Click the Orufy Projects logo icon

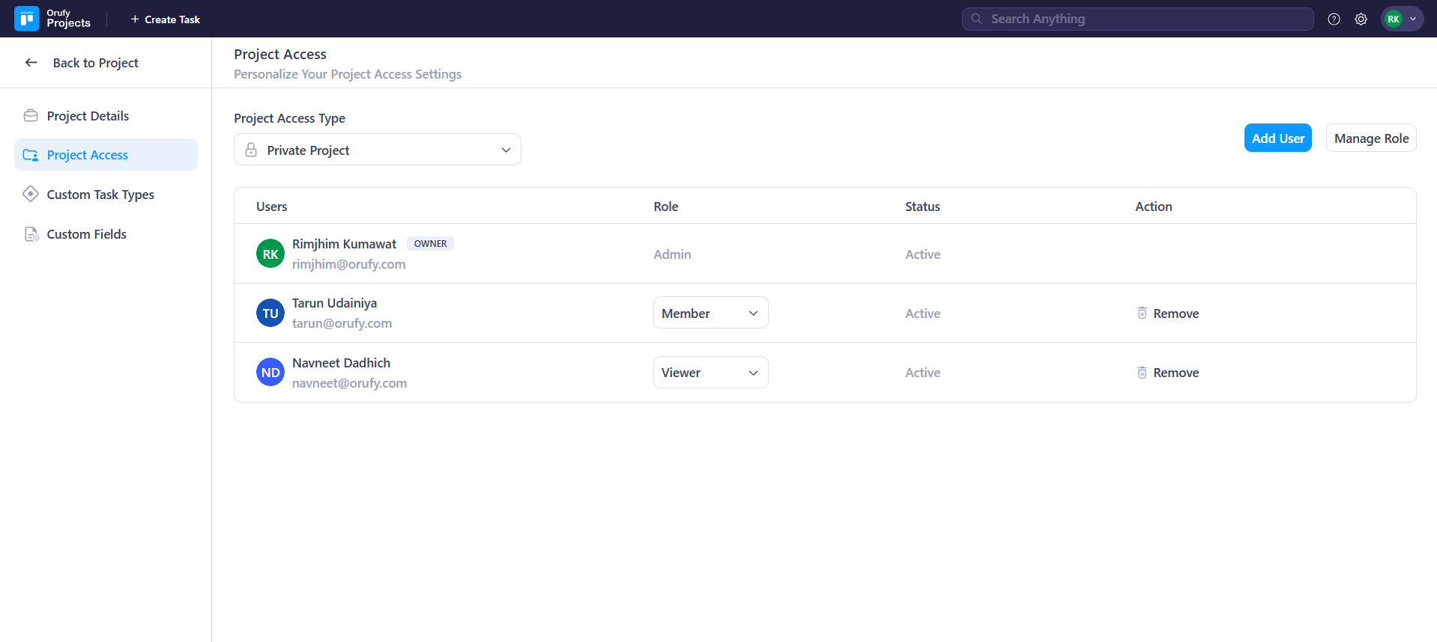point(27,19)
